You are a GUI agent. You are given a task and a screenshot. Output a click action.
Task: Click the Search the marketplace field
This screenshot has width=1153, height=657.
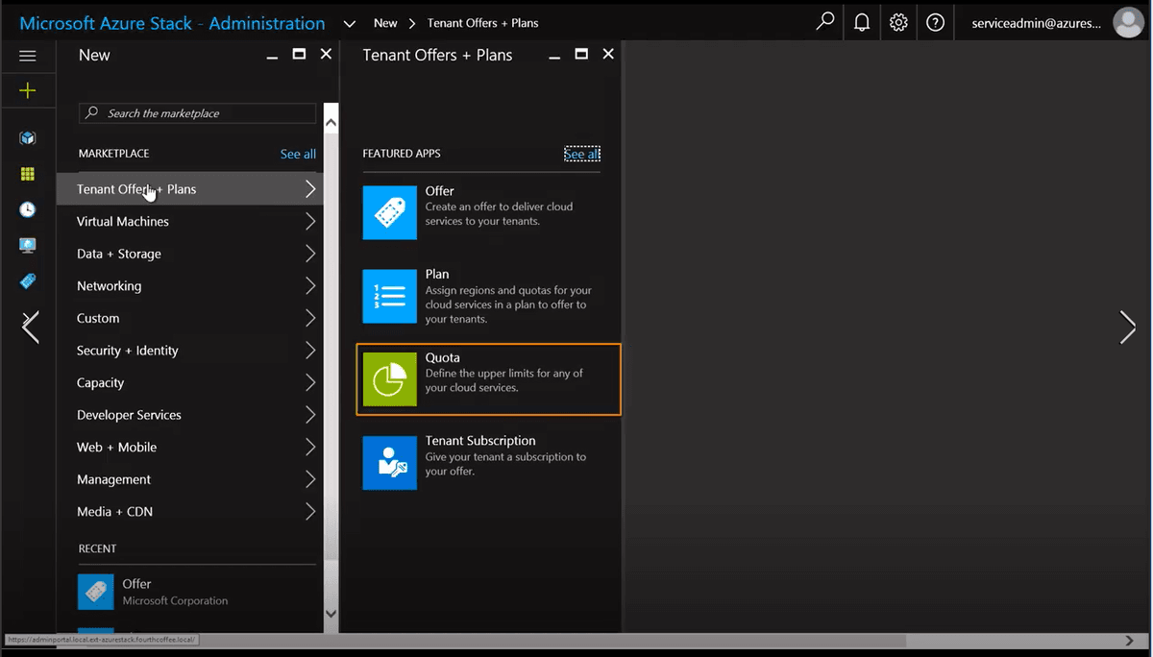click(x=197, y=113)
